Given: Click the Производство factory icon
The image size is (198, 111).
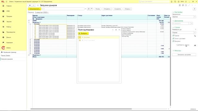Looking at the screenshot, I should click(3, 32).
